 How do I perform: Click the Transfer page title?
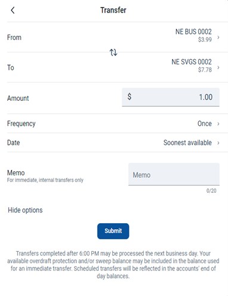pyautogui.click(x=113, y=10)
